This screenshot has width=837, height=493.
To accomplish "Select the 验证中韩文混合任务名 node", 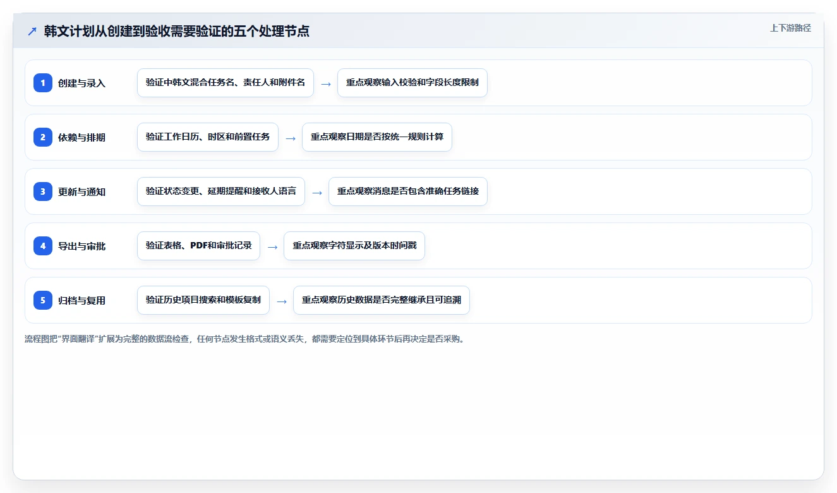I will [x=226, y=83].
